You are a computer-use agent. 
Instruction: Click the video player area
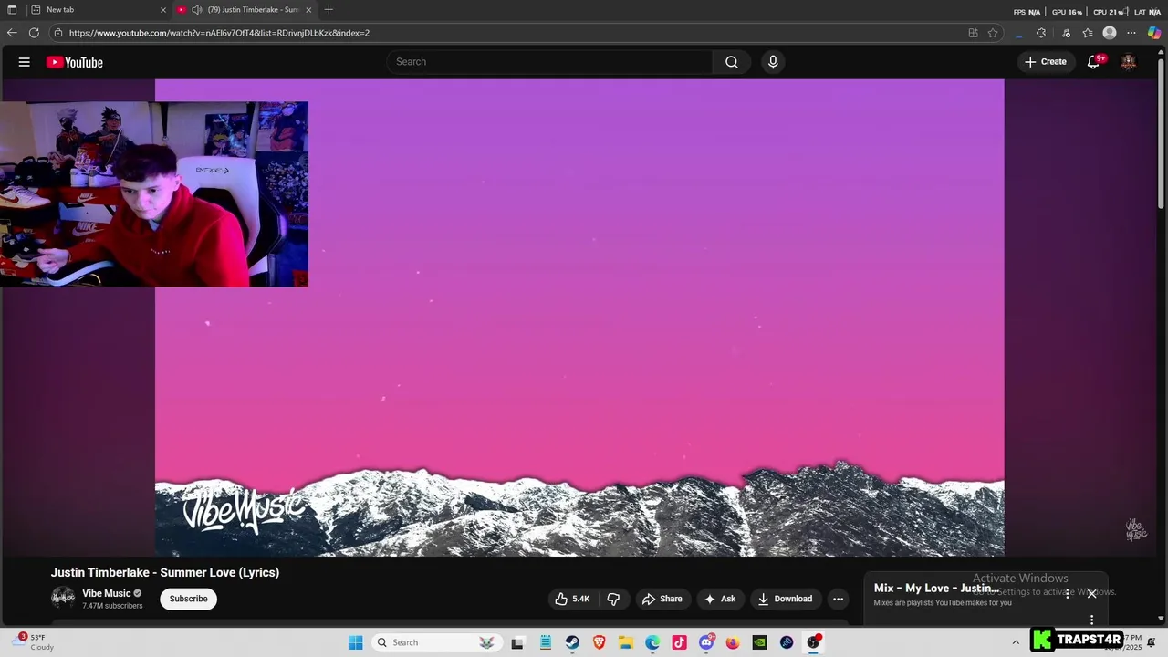coord(579,318)
